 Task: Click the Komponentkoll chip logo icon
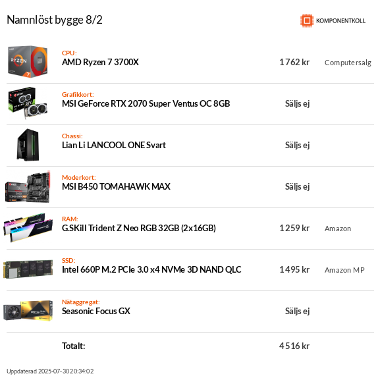307,20
